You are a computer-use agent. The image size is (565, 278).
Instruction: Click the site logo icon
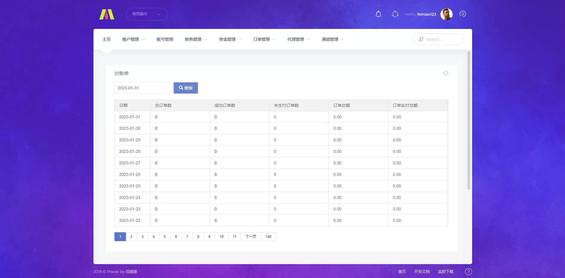pos(107,14)
